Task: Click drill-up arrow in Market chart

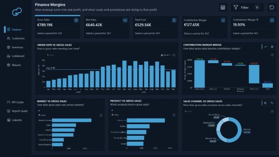Action: coord(39,111)
